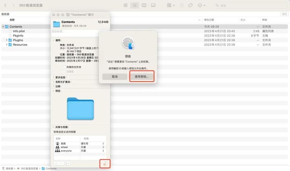Screen dimensions: 290x171
Task: Expand the PlugIns folder
Action: coord(7,40)
